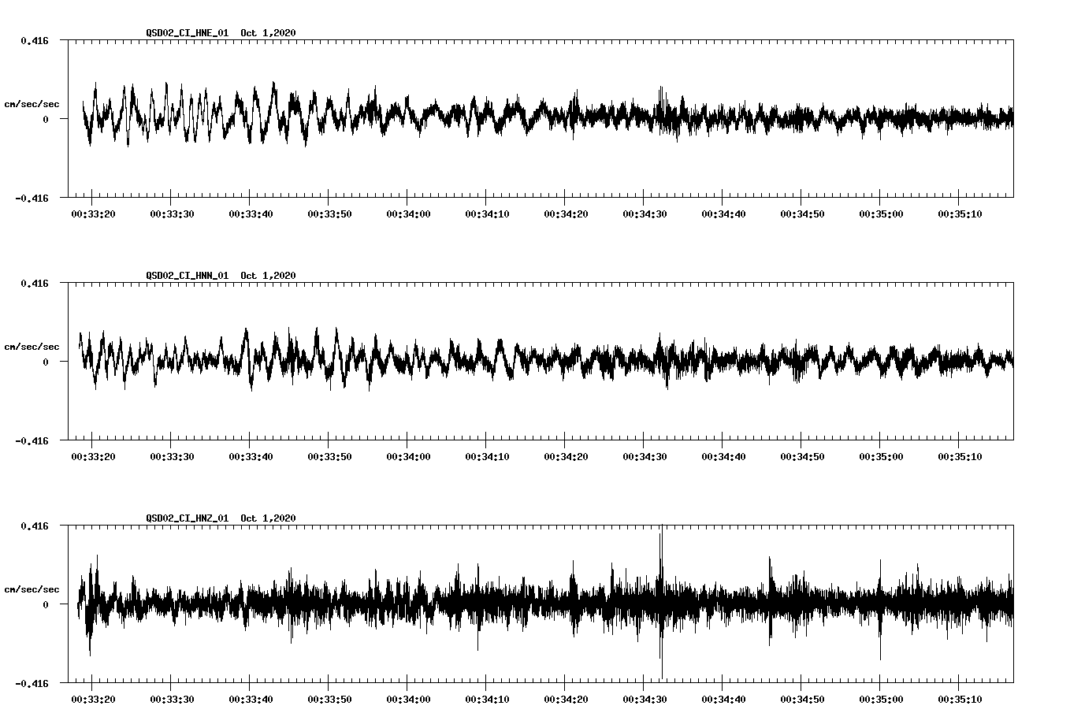
Task: Click the Oct 1,2020 date label on top plot
Action: (268, 33)
